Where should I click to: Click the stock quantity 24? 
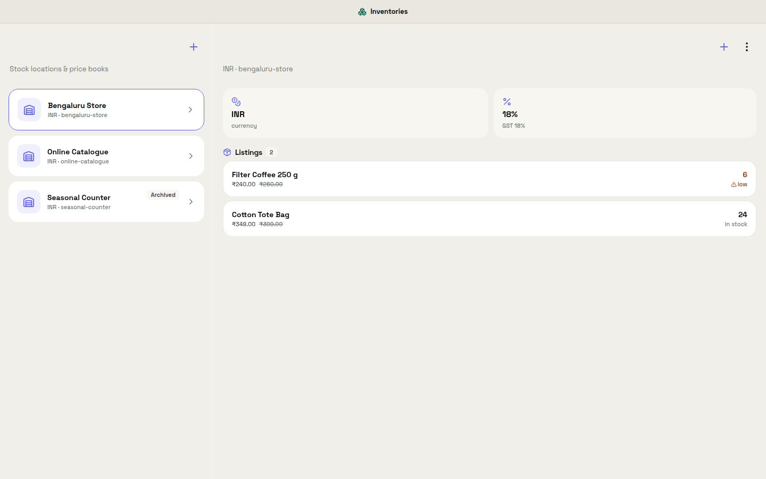click(x=743, y=214)
